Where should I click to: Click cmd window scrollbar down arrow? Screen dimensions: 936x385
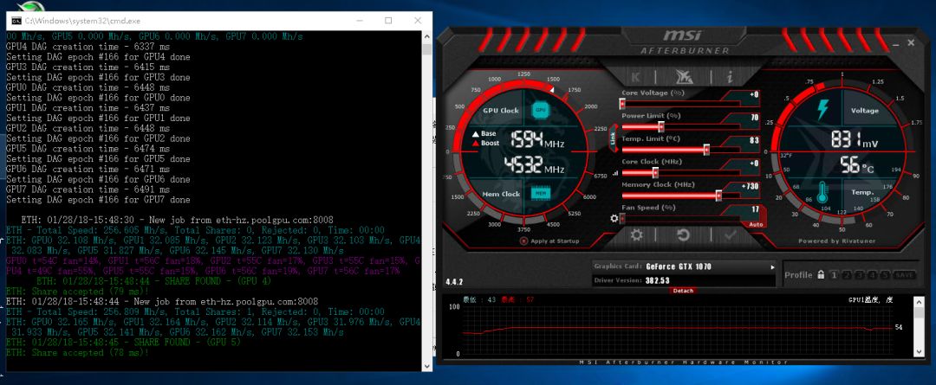point(426,366)
